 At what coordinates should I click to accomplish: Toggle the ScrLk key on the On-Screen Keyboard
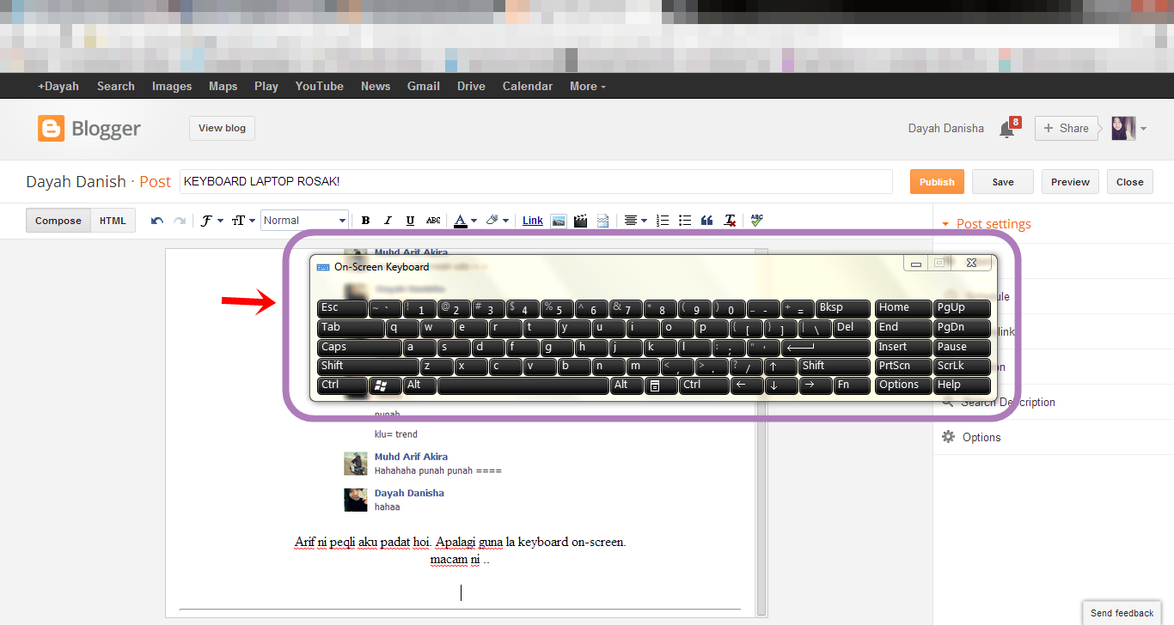click(x=962, y=367)
